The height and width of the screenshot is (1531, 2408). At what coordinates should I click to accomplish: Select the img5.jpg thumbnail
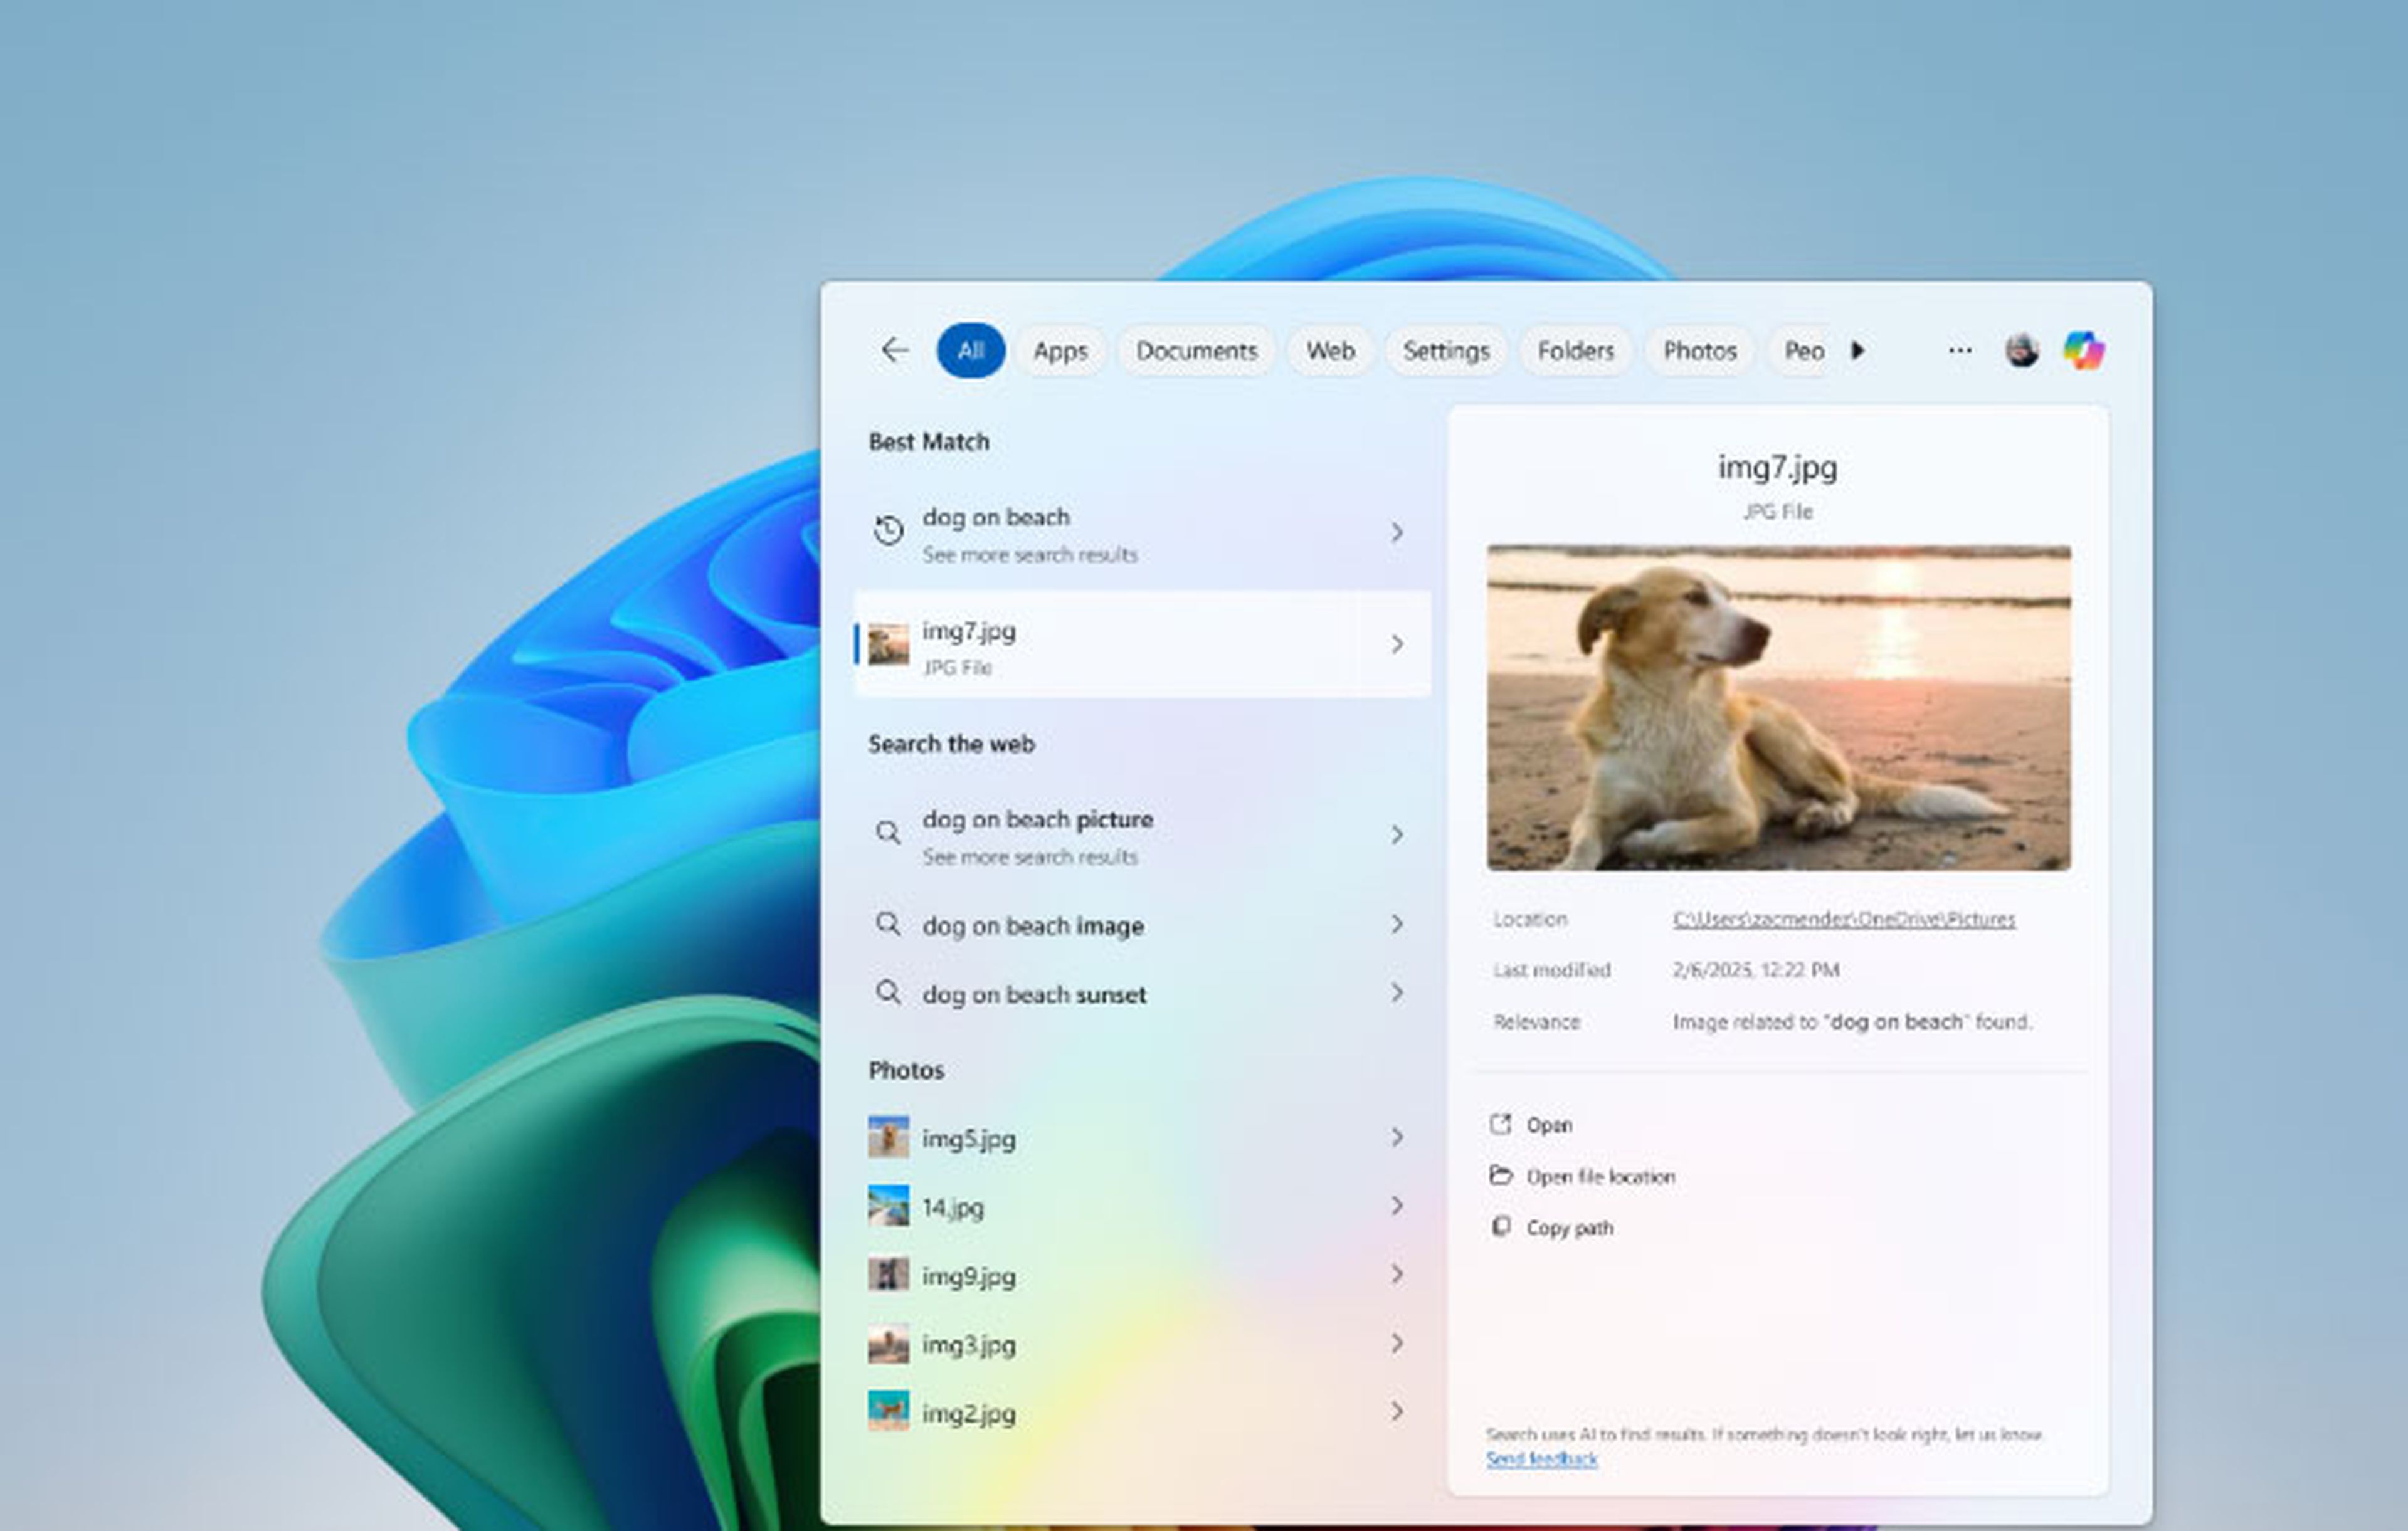(x=888, y=1137)
